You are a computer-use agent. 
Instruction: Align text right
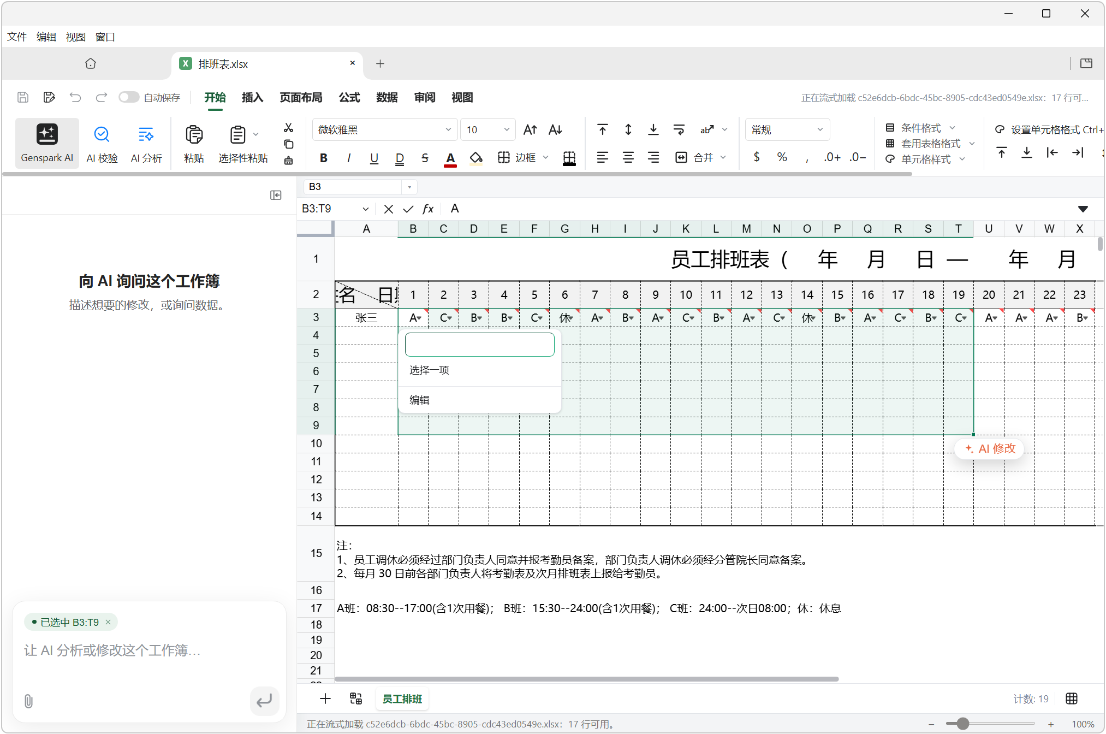[x=653, y=158]
